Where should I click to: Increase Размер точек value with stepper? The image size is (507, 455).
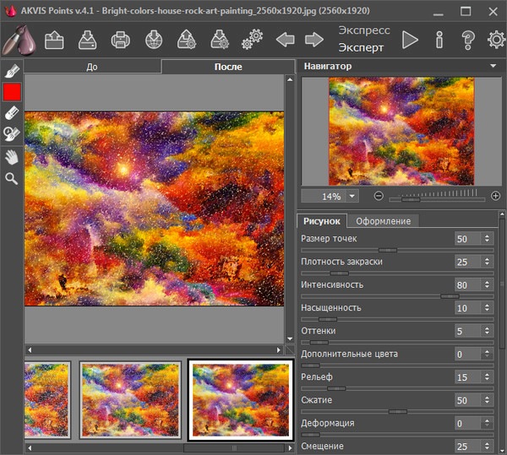coord(487,236)
